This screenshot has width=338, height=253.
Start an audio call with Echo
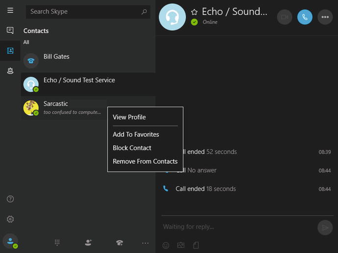pyautogui.click(x=305, y=17)
